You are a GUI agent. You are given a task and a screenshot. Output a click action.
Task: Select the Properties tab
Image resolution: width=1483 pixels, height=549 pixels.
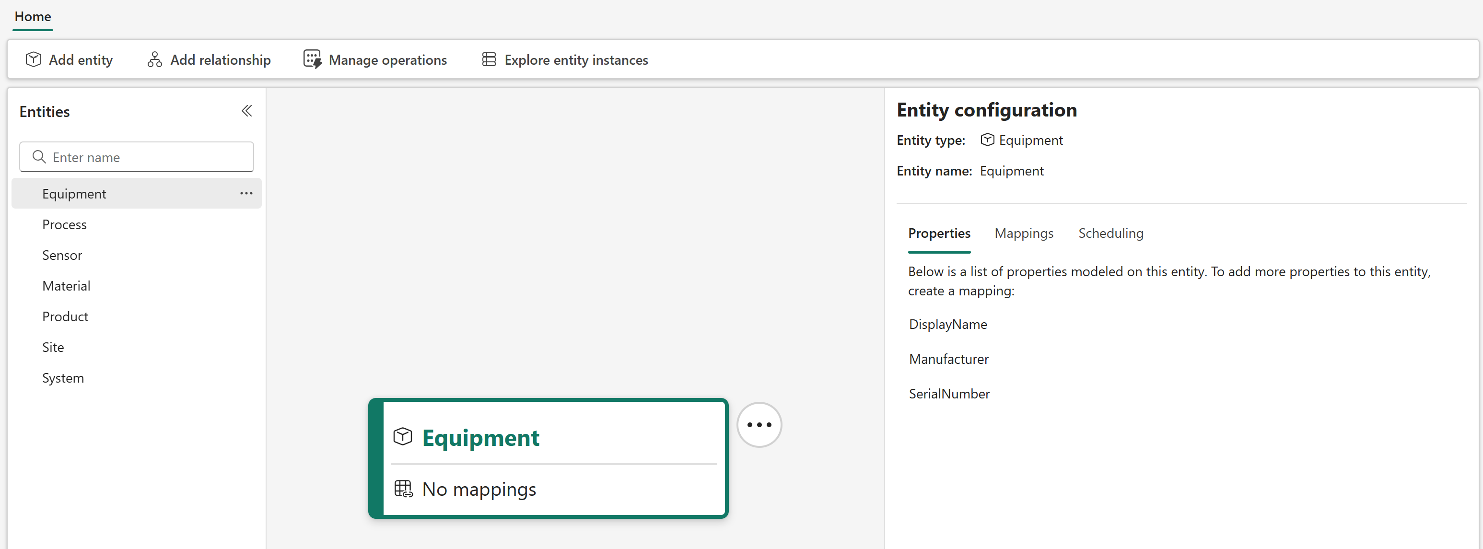pos(939,233)
